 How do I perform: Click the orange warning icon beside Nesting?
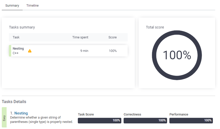coord(30,51)
